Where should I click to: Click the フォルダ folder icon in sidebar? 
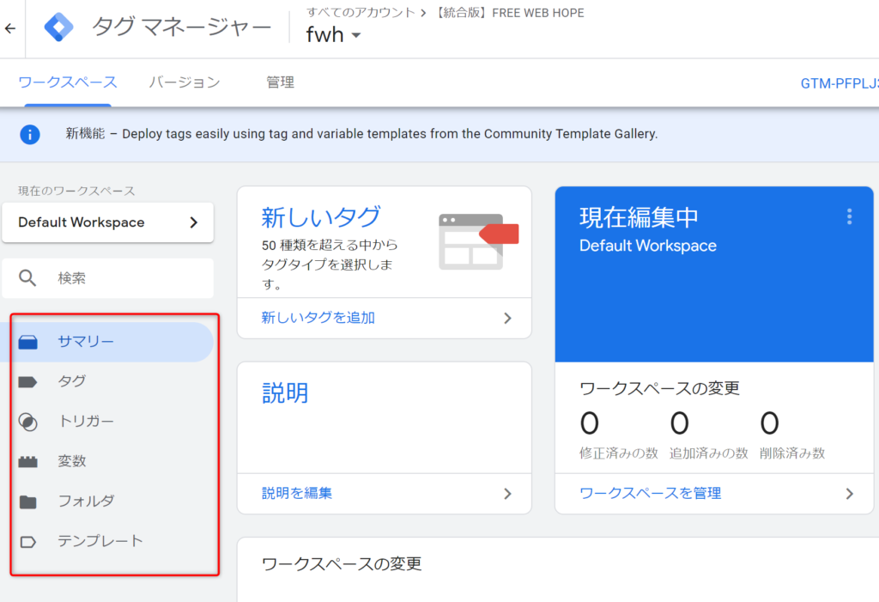pyautogui.click(x=28, y=502)
